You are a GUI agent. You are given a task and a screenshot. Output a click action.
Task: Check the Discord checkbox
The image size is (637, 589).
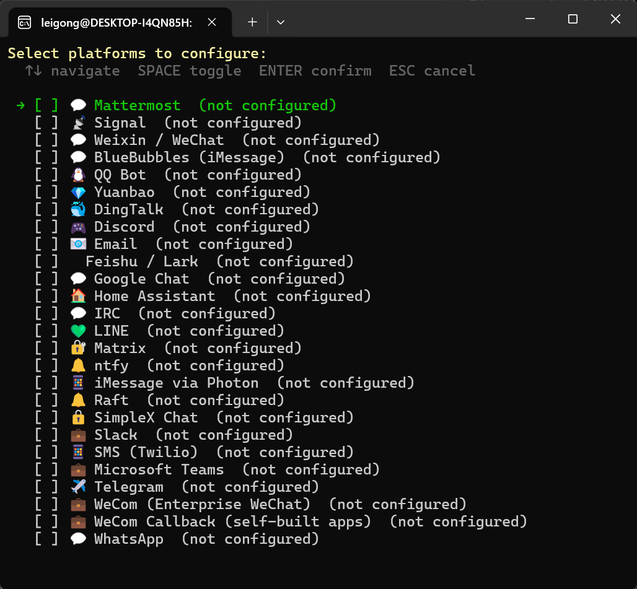[x=46, y=227]
